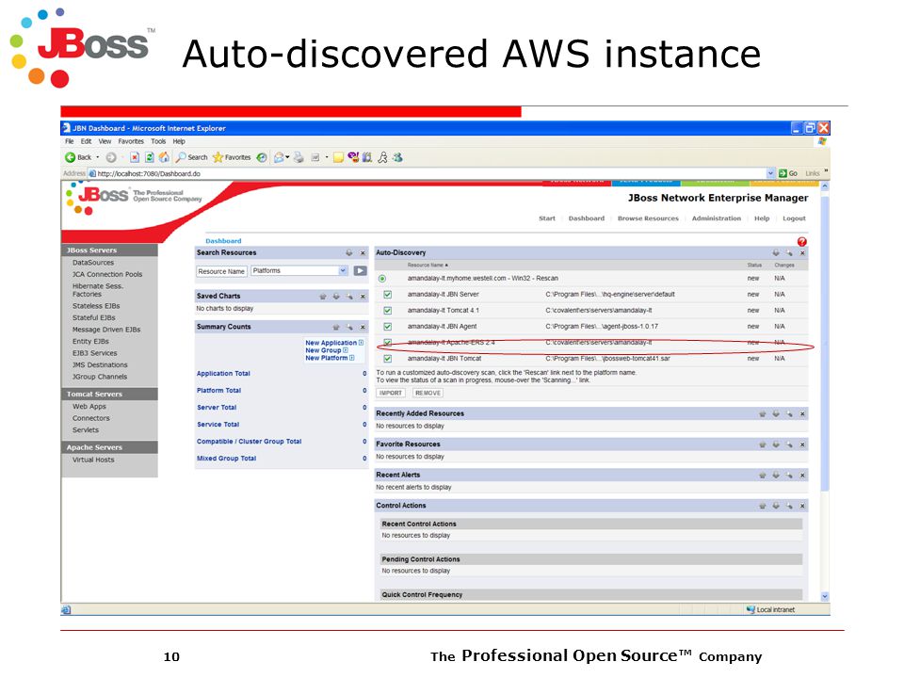Open JCA Connection Pools in the sidebar

coord(107,275)
